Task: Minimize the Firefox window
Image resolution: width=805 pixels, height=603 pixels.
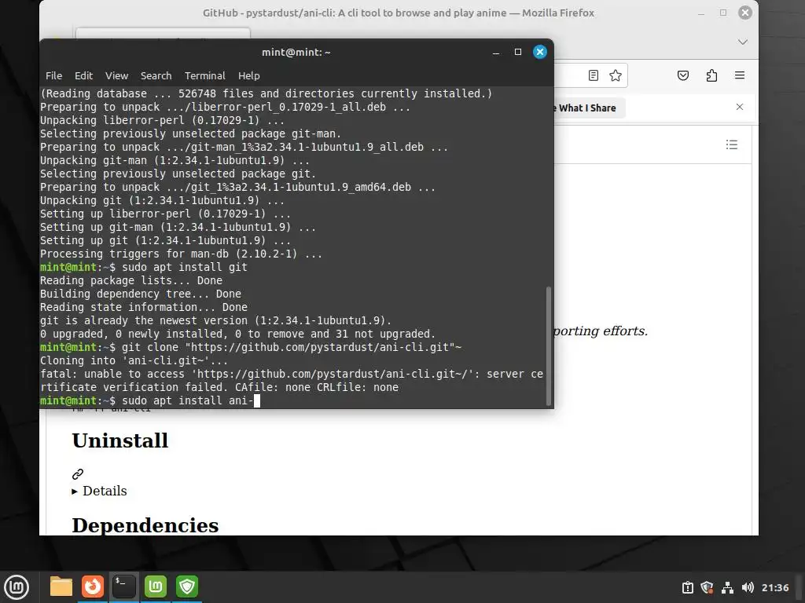Action: pos(701,13)
